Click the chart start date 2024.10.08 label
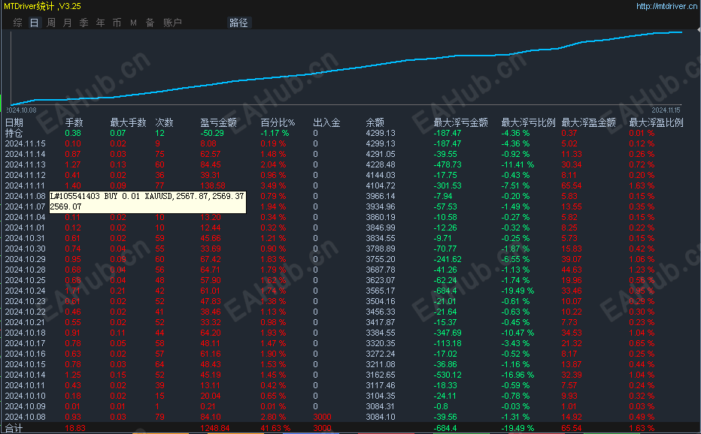Image resolution: width=701 pixels, height=434 pixels. tap(22, 110)
